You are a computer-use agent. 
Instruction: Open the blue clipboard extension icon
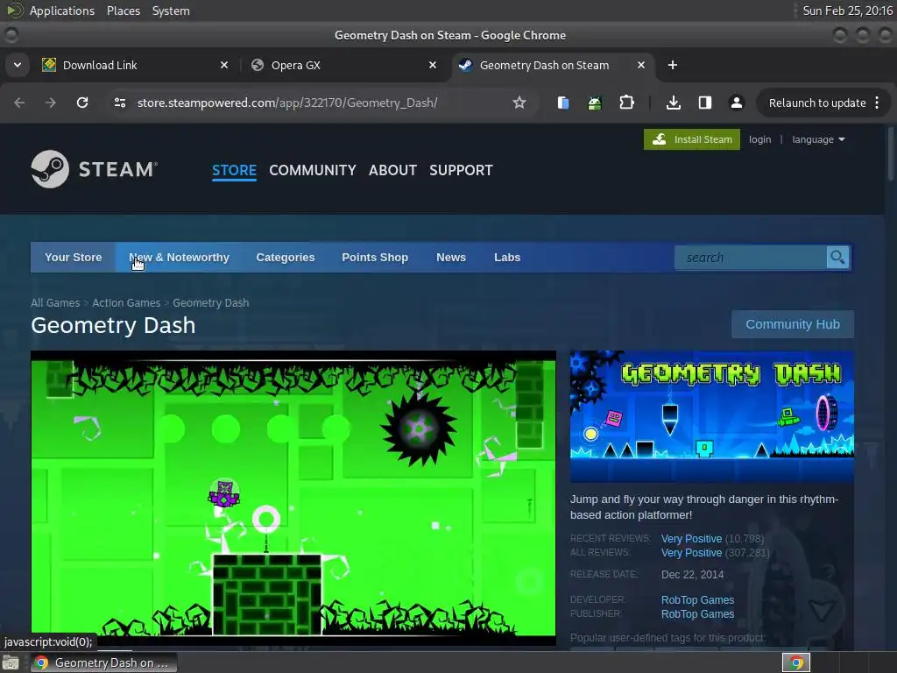pyautogui.click(x=563, y=103)
